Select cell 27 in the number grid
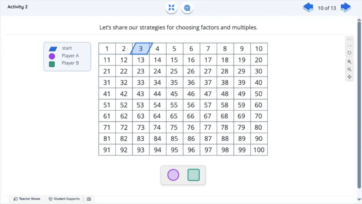The height and width of the screenshot is (204, 362). [x=208, y=71]
